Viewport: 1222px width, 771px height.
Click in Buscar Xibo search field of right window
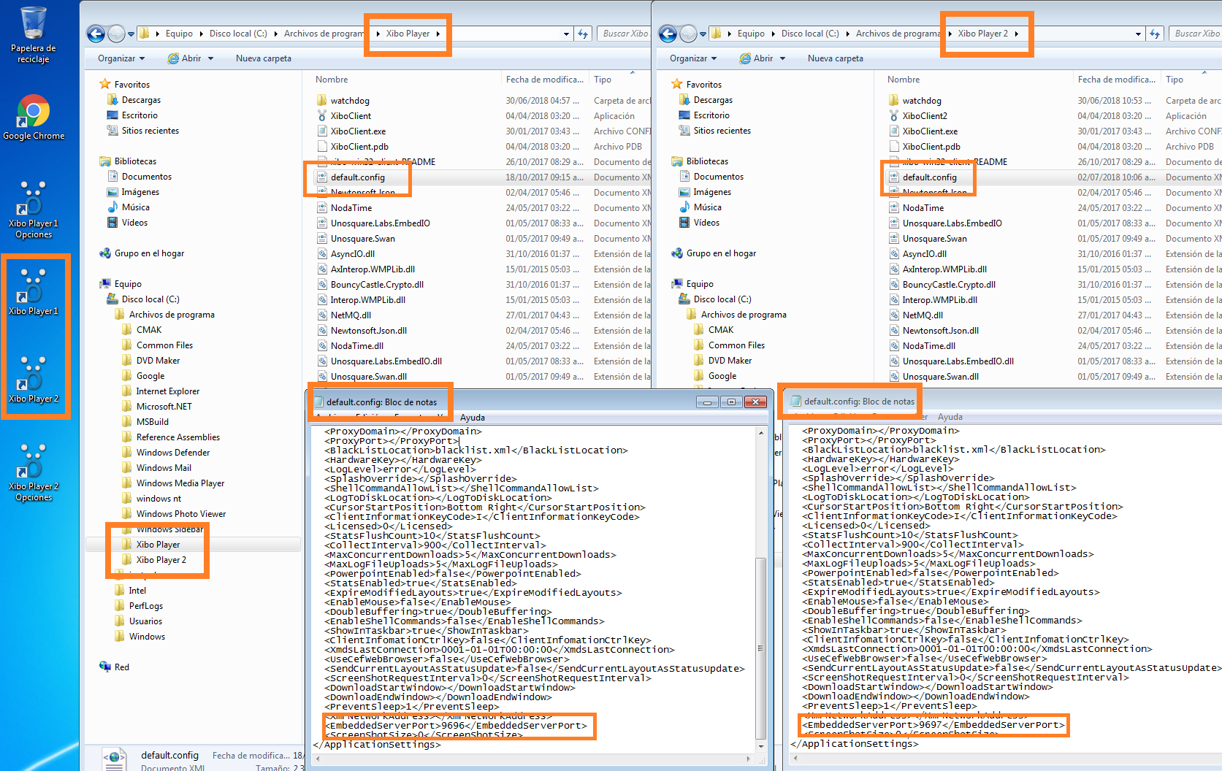1196,34
